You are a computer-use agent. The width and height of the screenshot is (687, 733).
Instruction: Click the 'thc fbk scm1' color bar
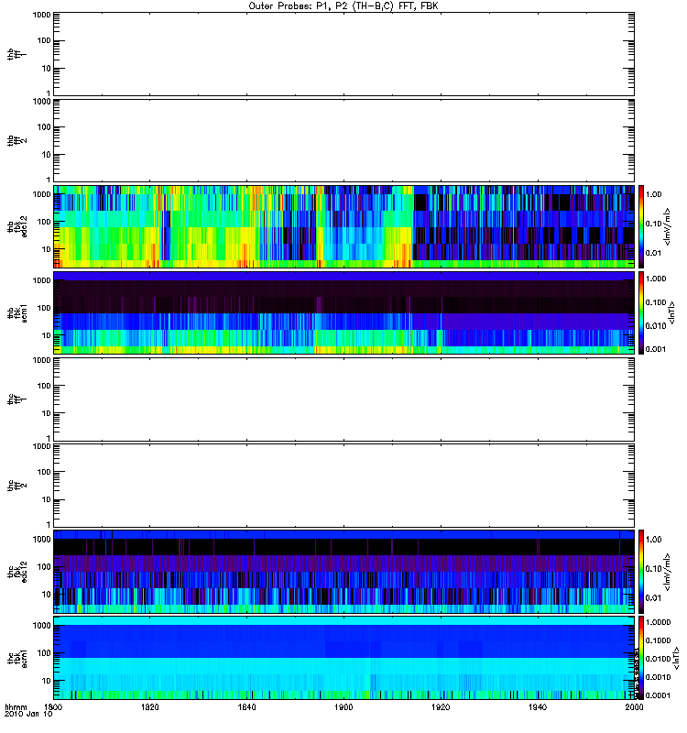click(x=641, y=658)
